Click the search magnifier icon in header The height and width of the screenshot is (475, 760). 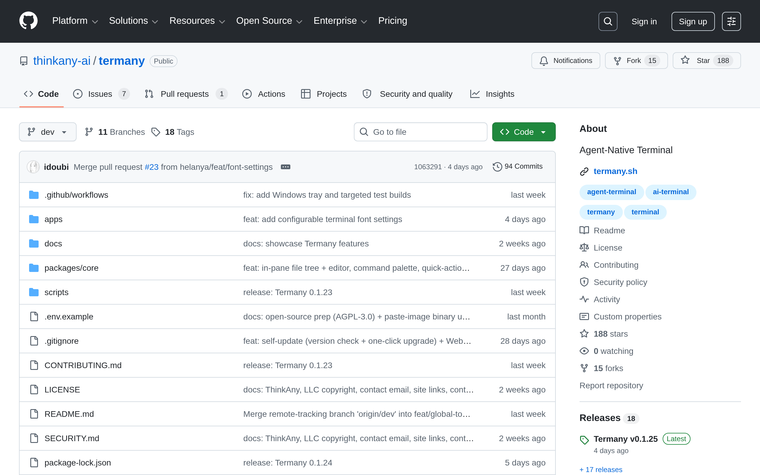tap(608, 21)
